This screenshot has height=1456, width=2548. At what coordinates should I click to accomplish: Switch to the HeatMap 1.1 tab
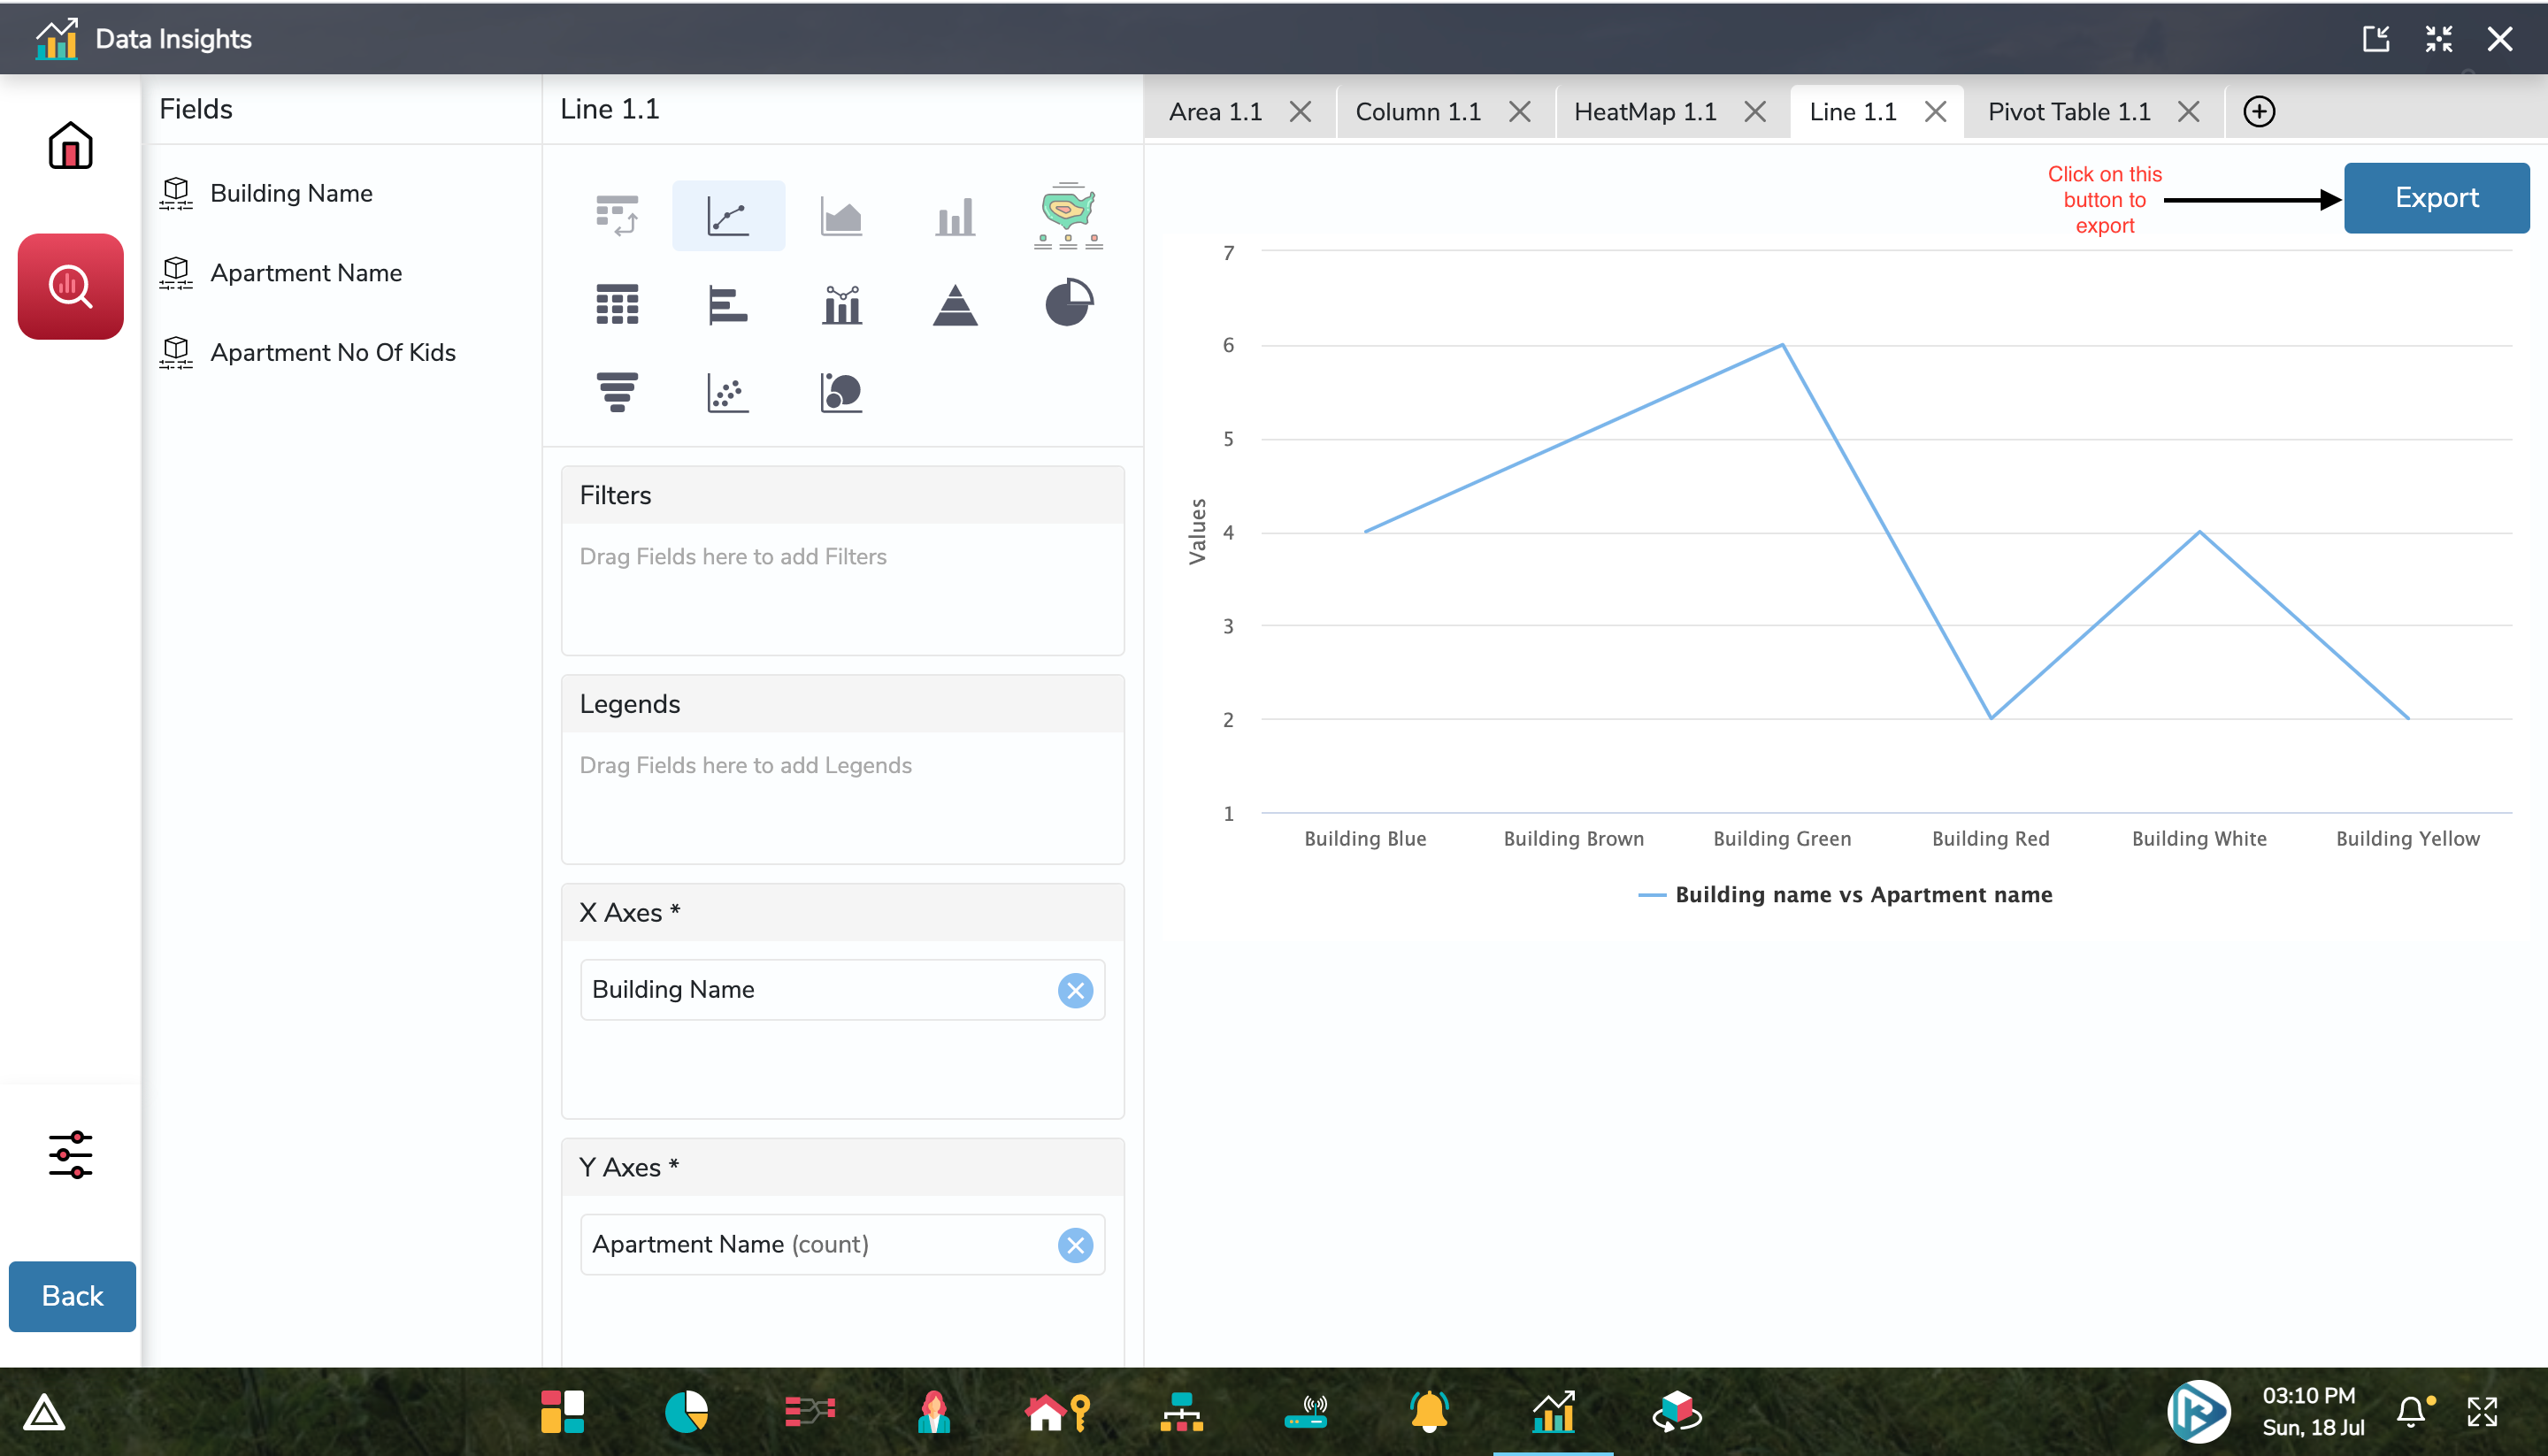click(1644, 112)
